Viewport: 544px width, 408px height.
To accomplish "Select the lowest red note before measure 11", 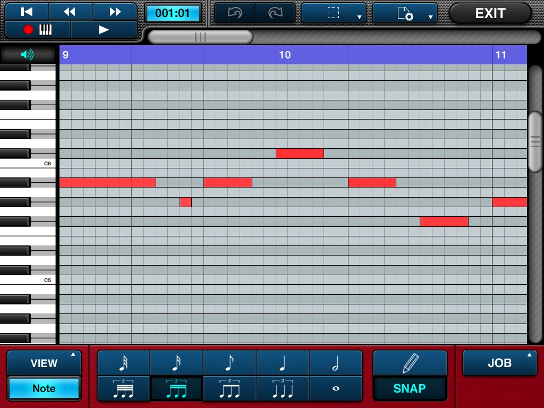I will (x=444, y=222).
